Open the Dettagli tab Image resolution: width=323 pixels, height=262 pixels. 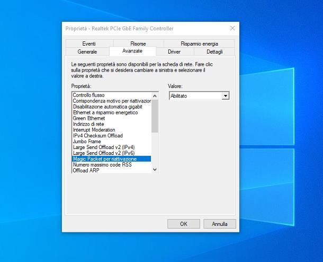(214, 52)
